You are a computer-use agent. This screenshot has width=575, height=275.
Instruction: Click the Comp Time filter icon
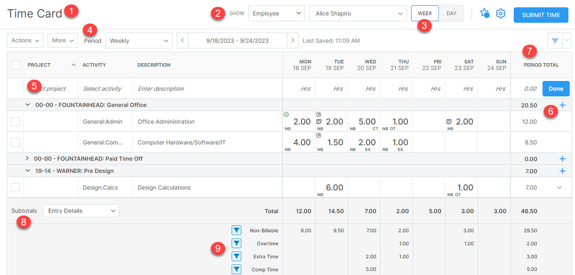point(237,269)
